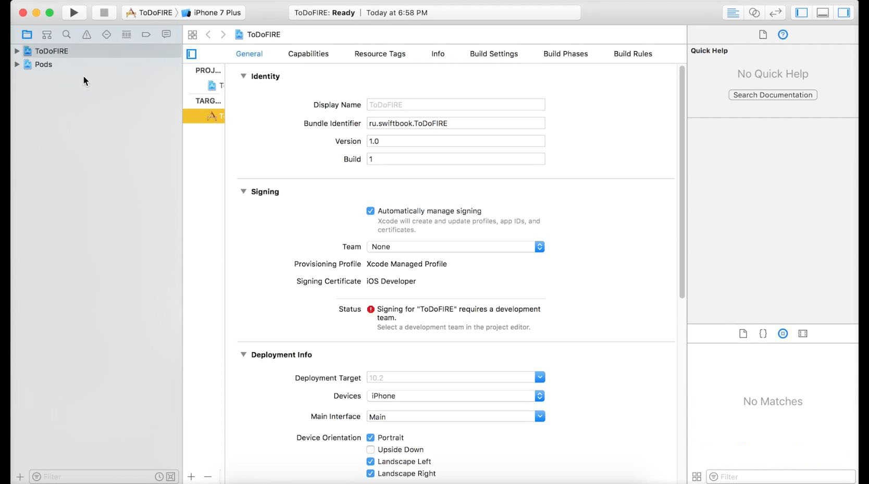Hide the Utilities panel

coord(844,13)
